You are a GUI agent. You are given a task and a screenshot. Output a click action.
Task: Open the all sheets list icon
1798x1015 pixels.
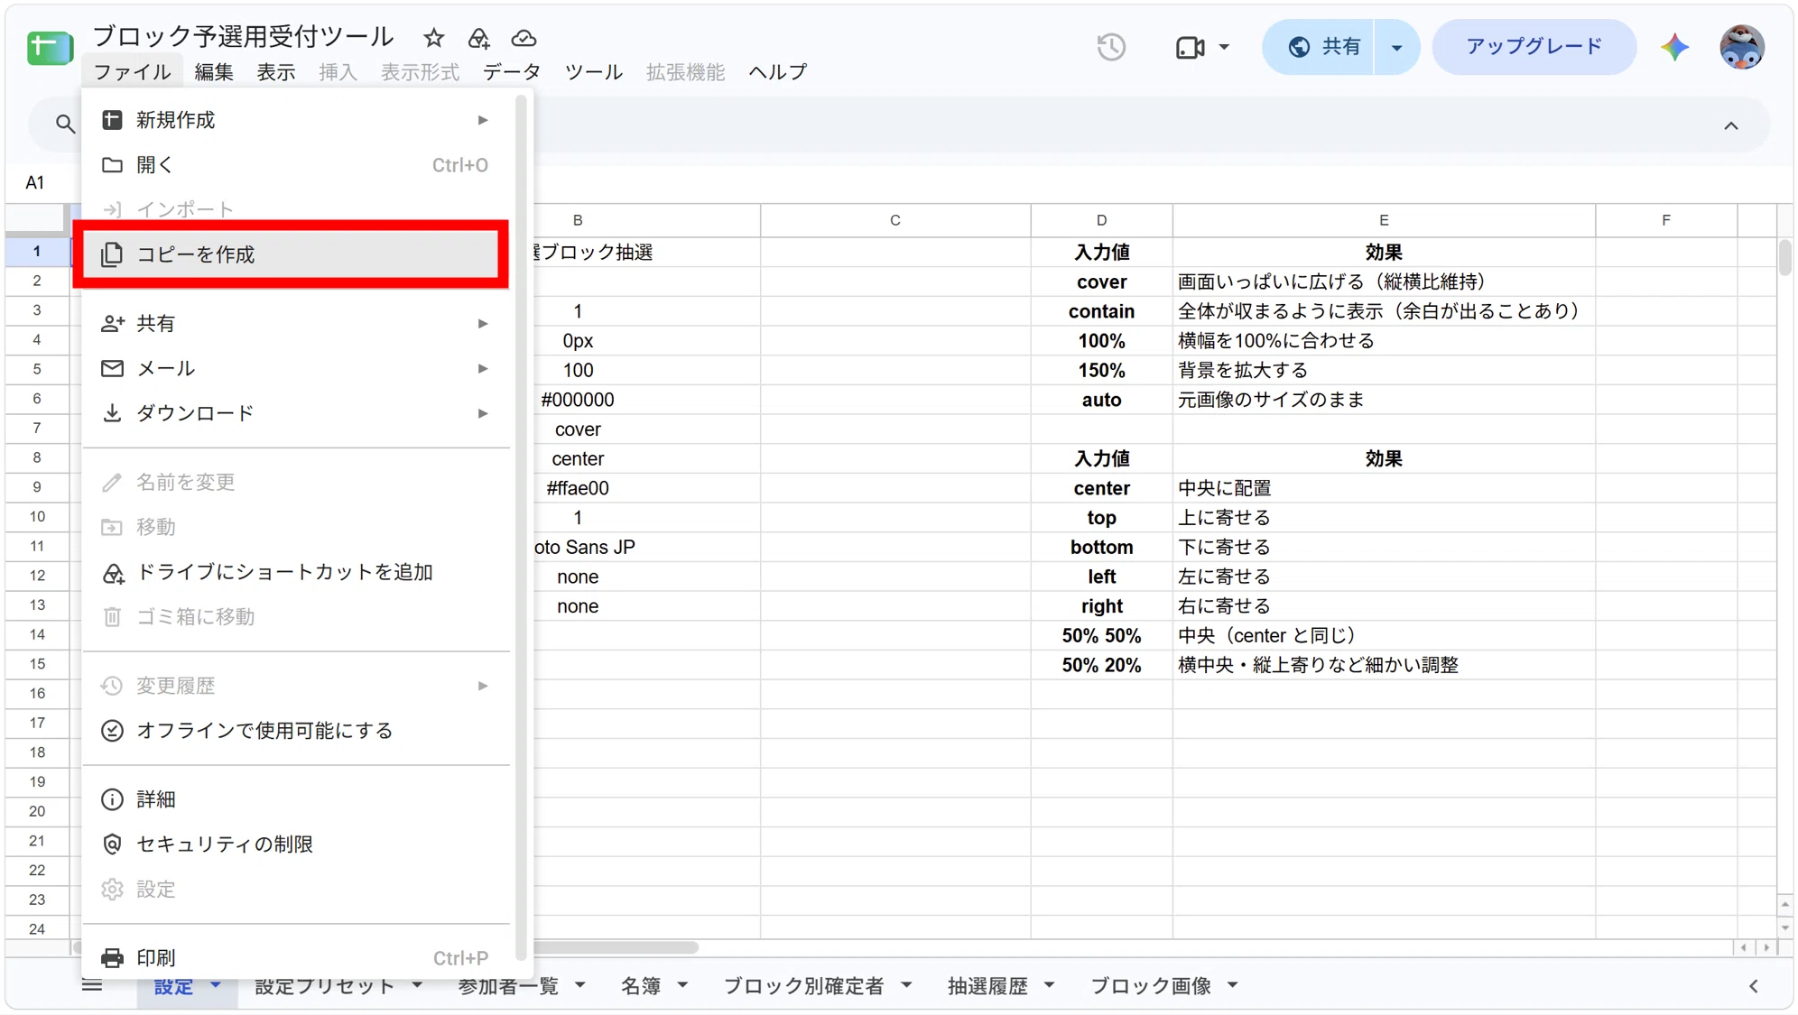point(92,985)
